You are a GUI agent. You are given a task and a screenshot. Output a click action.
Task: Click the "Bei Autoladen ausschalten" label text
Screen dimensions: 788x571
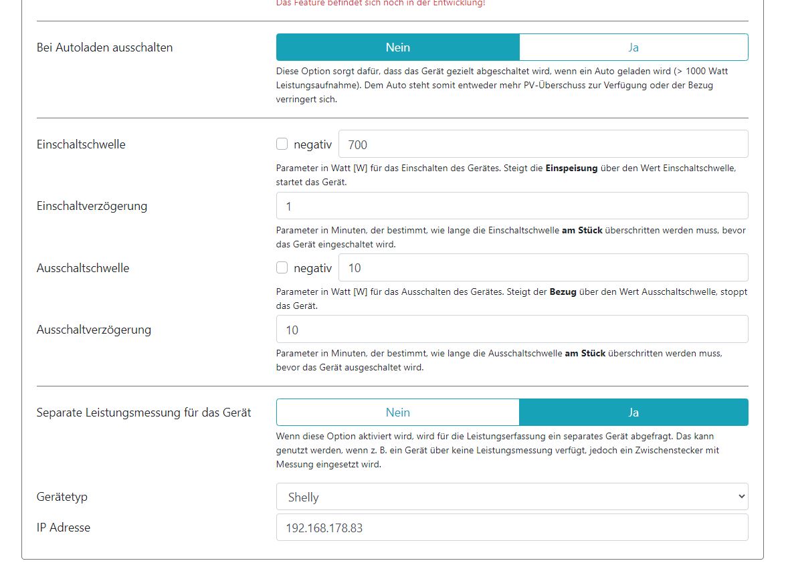104,47
